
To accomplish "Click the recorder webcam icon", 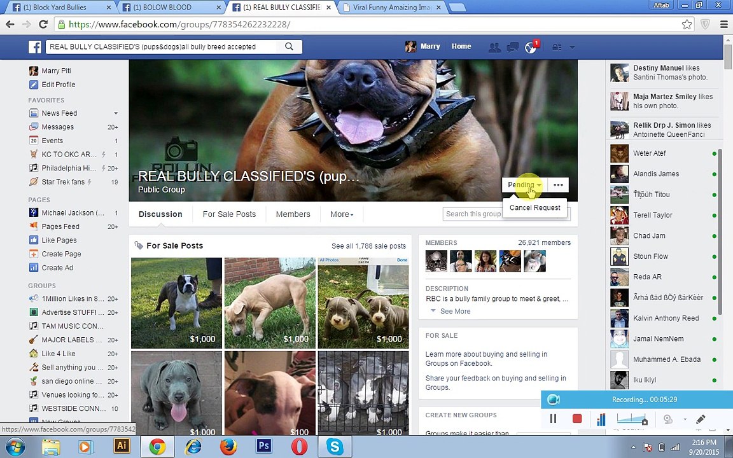I will (x=668, y=419).
